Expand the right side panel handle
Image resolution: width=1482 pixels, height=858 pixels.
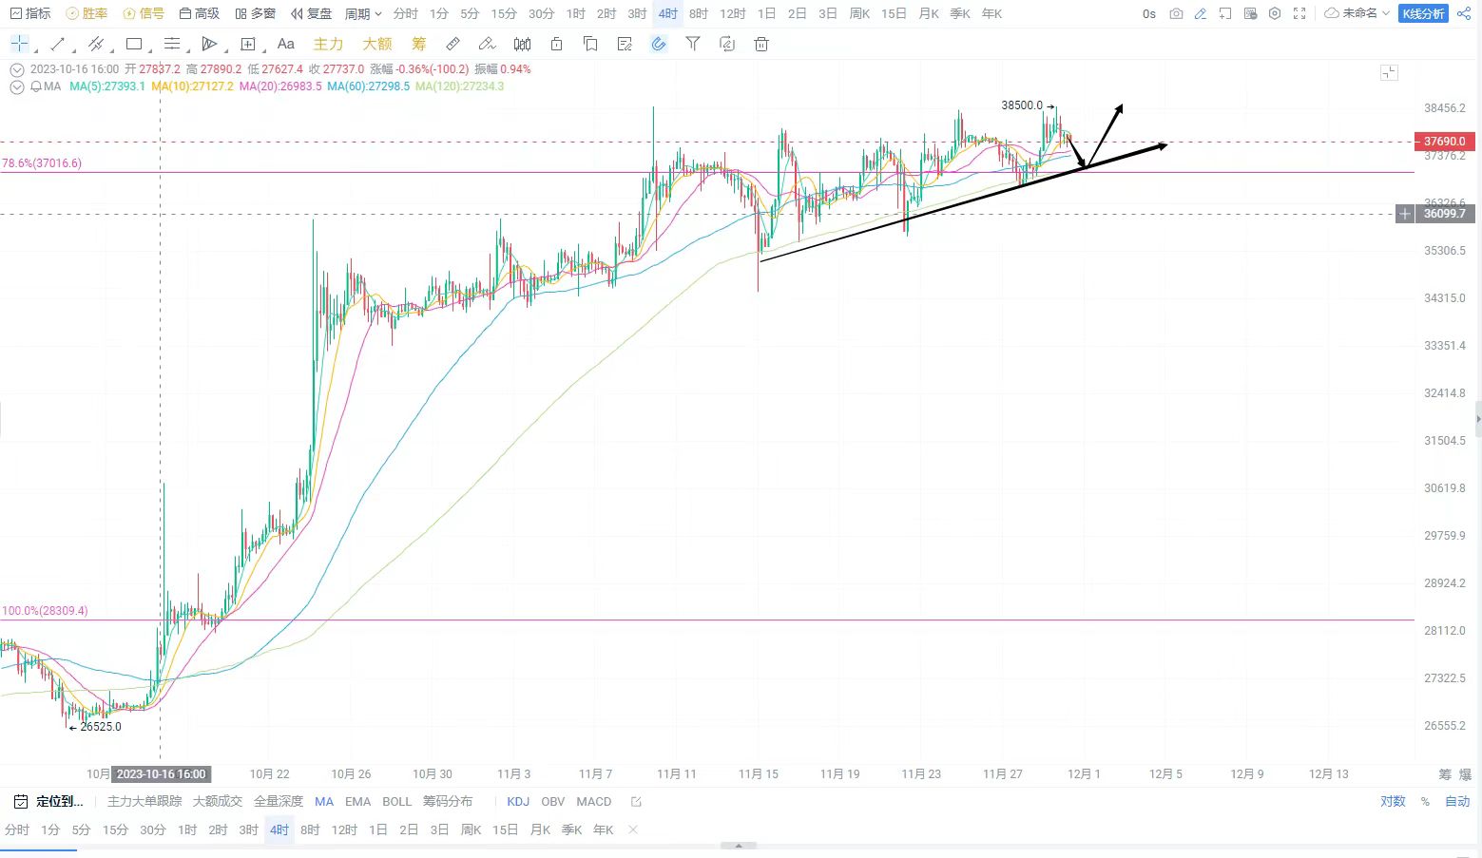pos(1477,418)
